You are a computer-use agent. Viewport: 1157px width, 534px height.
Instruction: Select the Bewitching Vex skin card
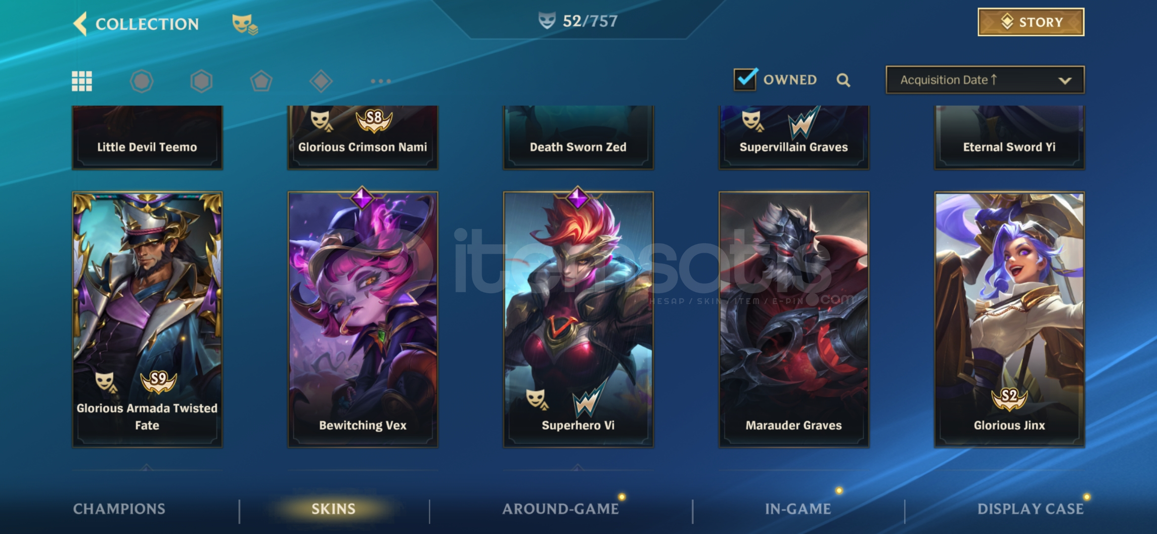click(x=363, y=319)
